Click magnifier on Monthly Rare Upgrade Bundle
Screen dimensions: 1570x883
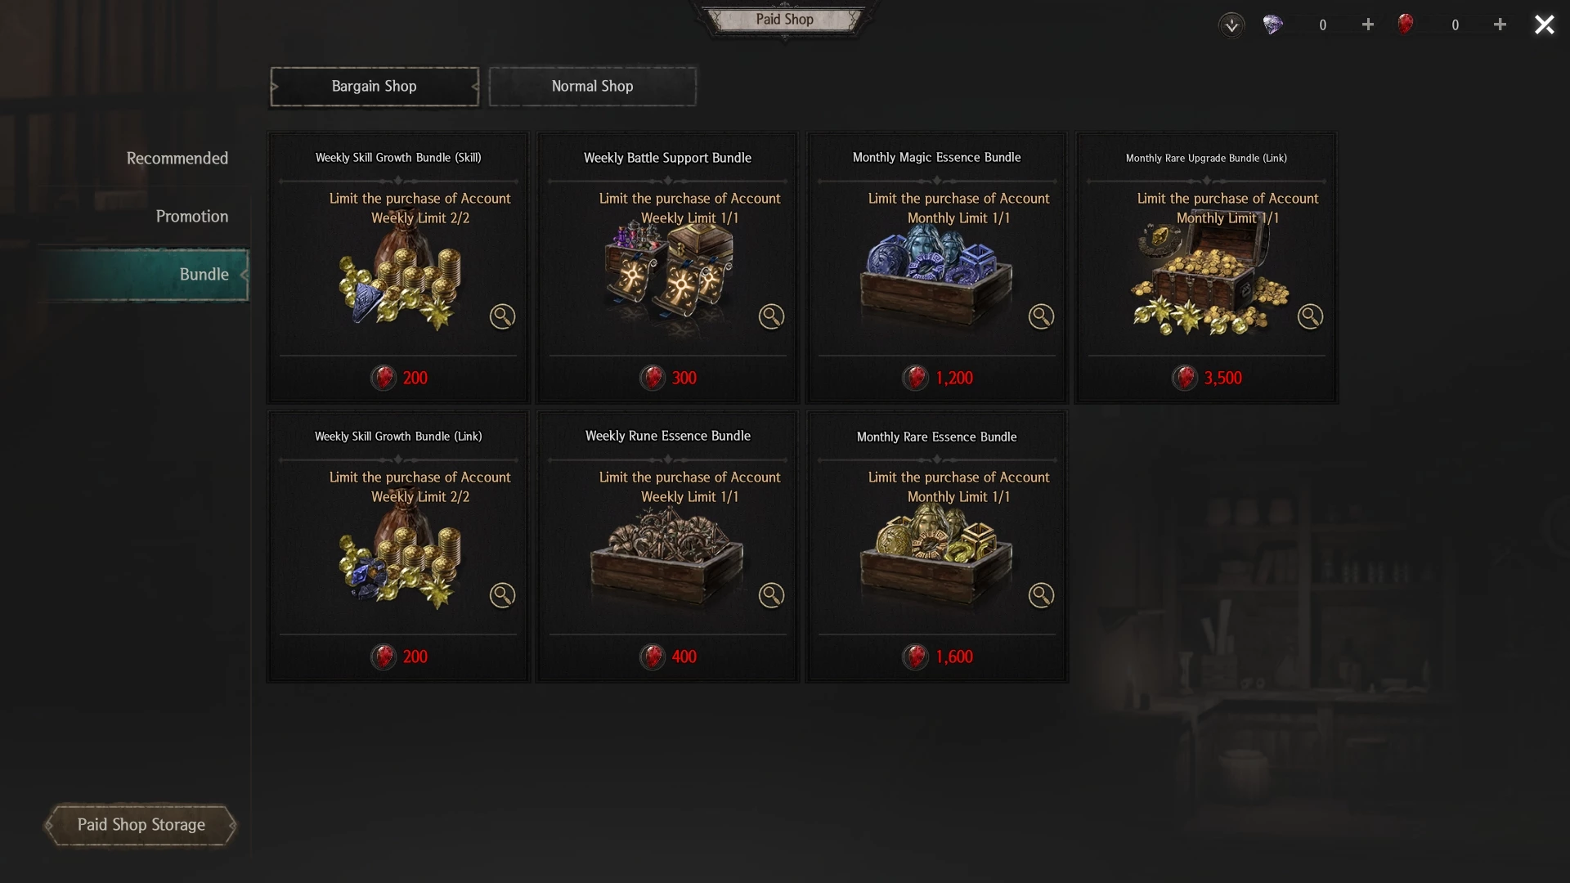click(1310, 316)
